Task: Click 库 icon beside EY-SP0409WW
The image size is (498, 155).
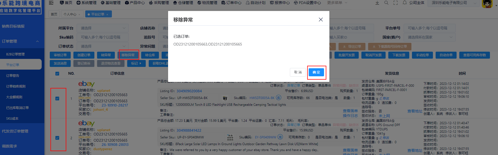Action: [280, 137]
